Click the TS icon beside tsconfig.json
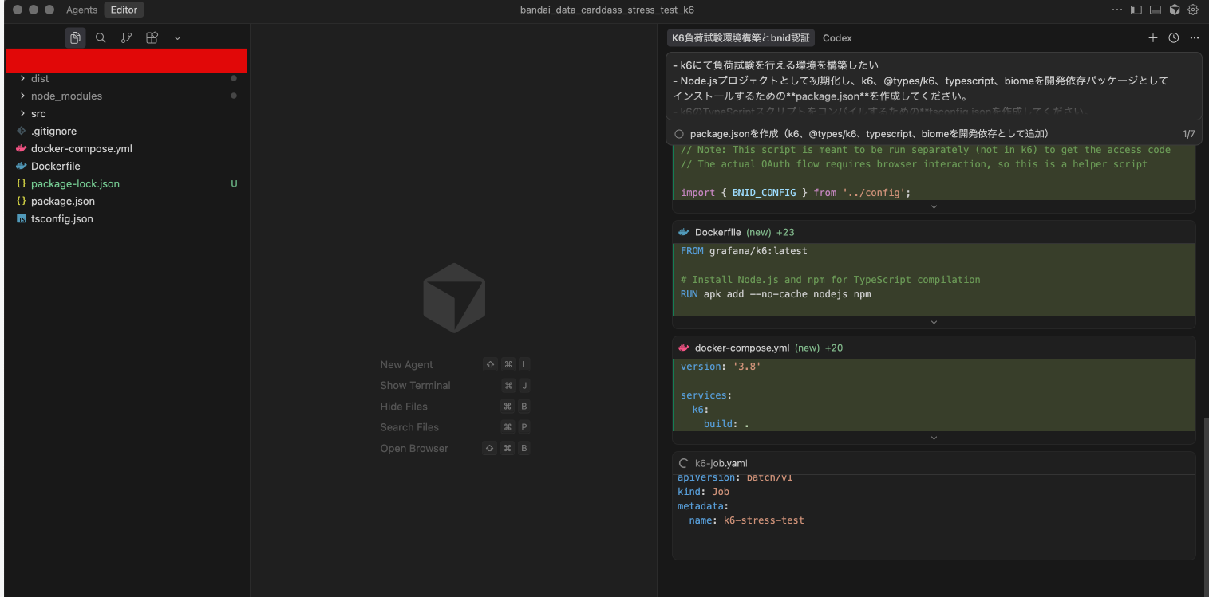The height and width of the screenshot is (597, 1209). point(22,218)
